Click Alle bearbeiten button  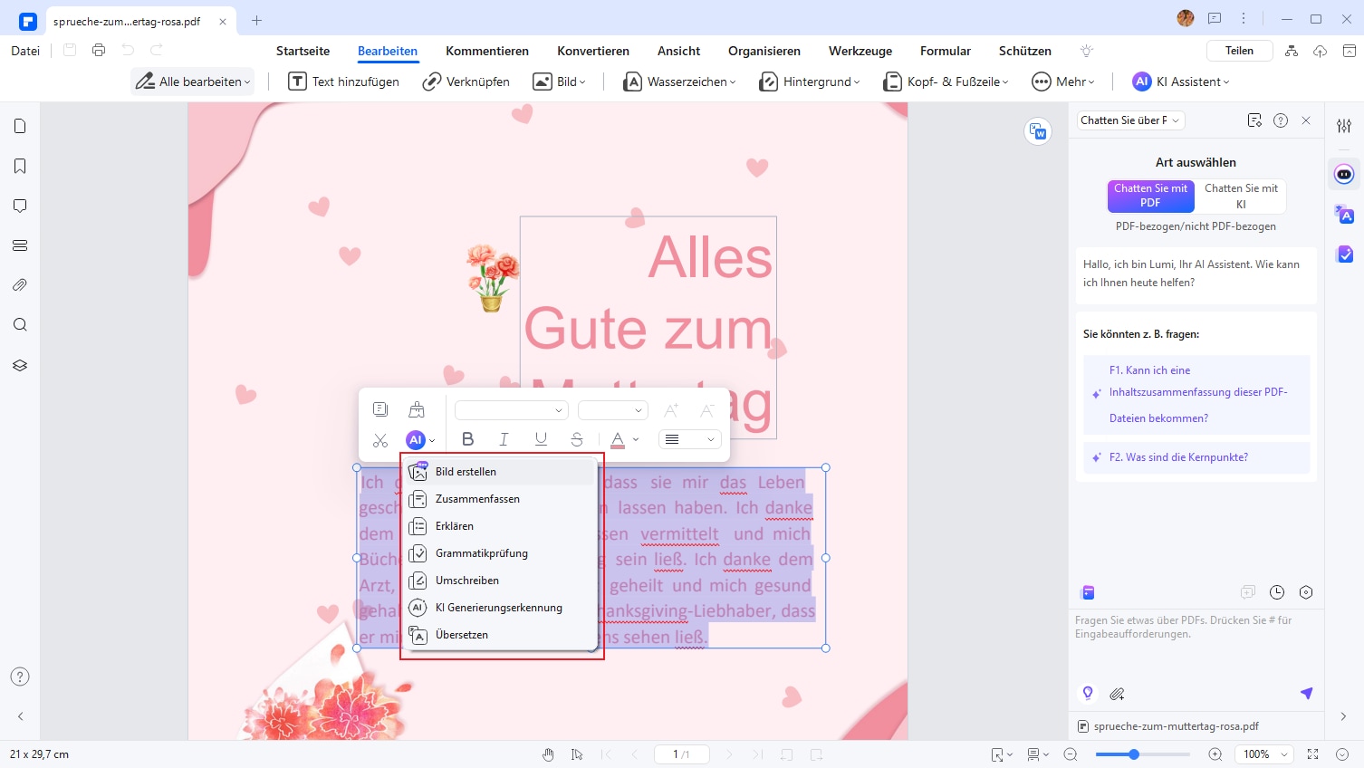pyautogui.click(x=193, y=82)
